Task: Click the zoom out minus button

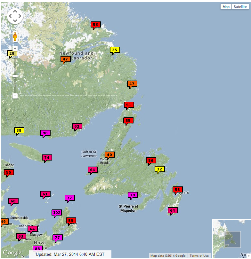Action: pyautogui.click(x=15, y=96)
